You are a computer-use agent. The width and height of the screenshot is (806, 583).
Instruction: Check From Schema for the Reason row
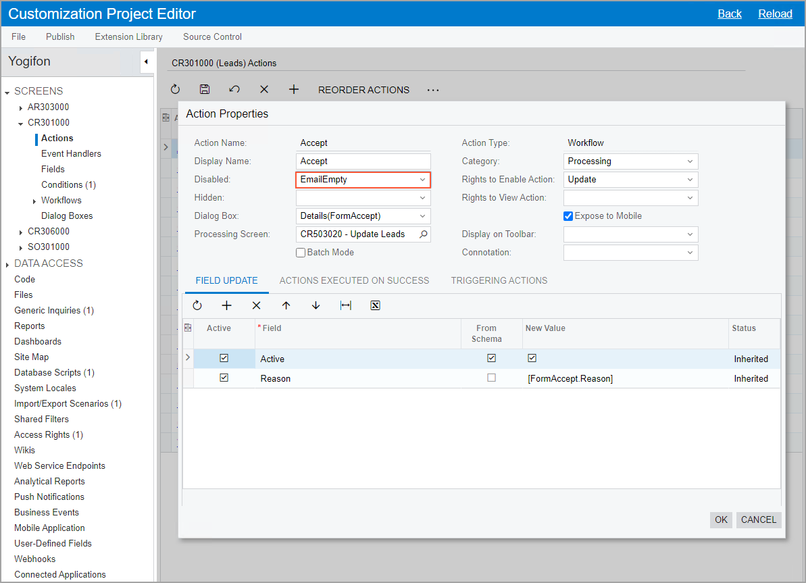(x=491, y=378)
